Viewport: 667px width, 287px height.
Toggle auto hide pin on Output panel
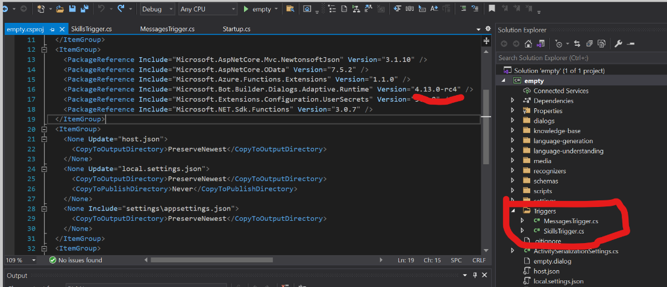click(475, 275)
